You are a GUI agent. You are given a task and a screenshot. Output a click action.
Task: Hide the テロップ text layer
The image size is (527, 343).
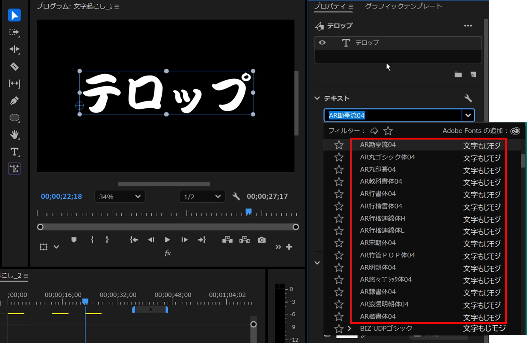(x=322, y=43)
